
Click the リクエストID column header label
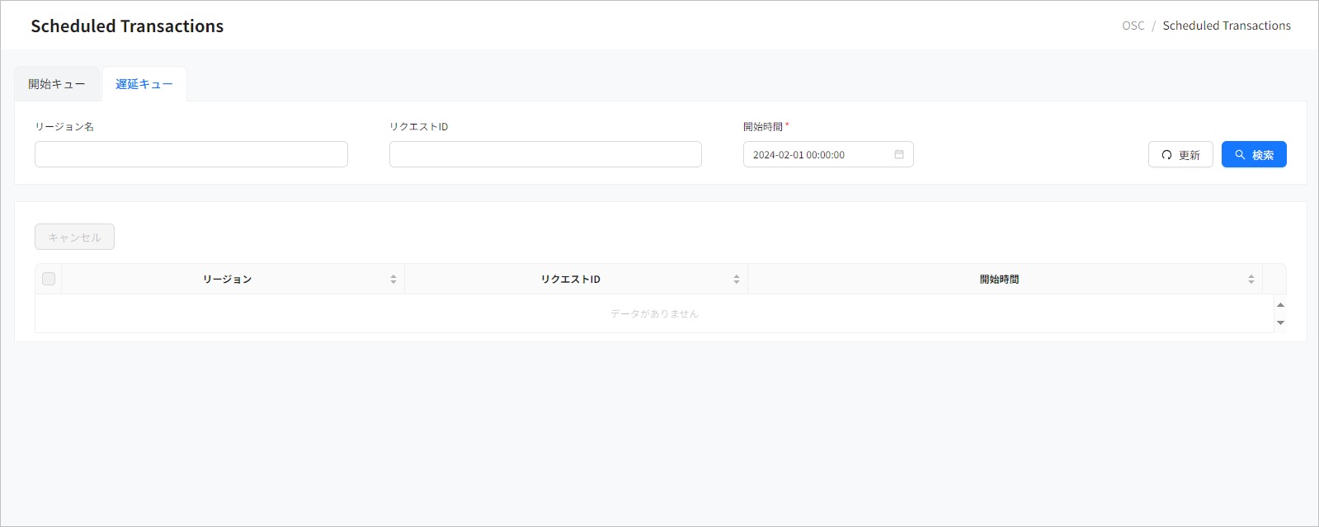[570, 280]
